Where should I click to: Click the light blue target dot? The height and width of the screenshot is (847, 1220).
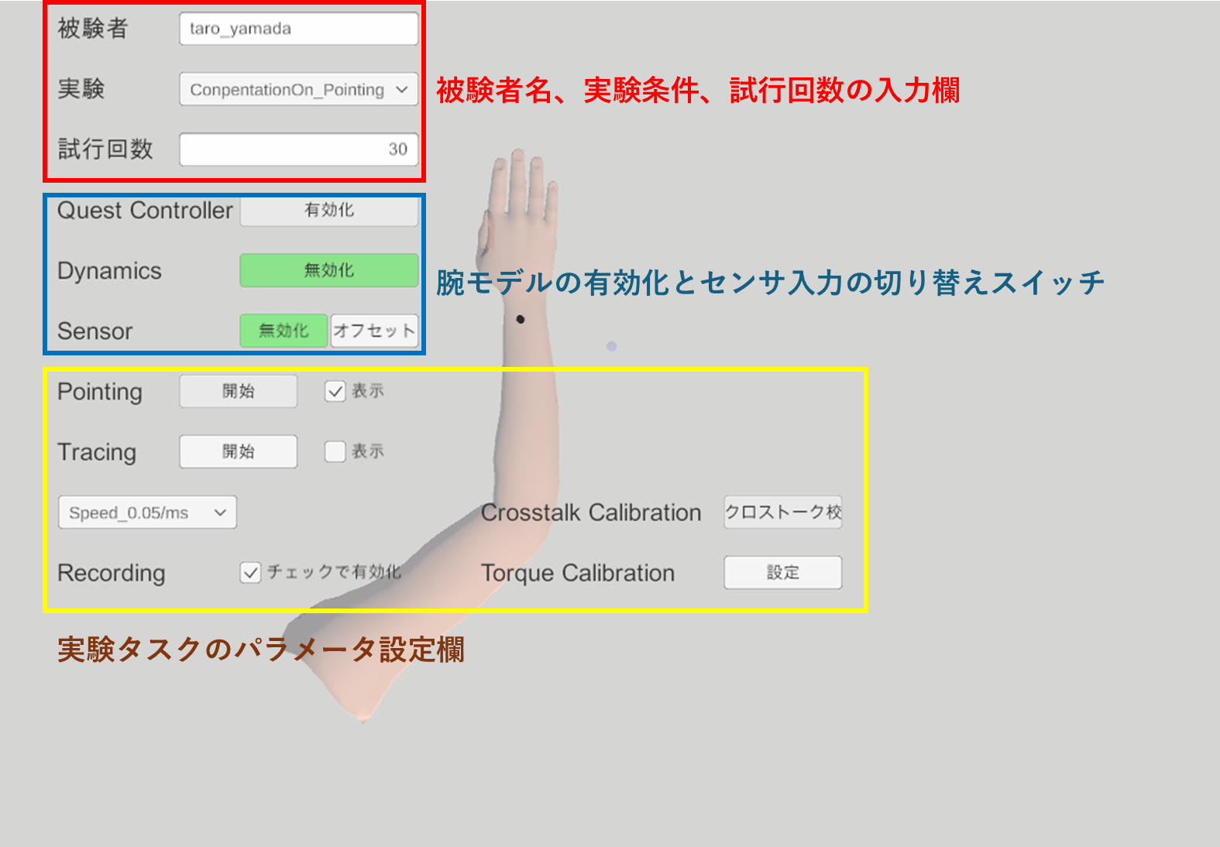click(612, 346)
